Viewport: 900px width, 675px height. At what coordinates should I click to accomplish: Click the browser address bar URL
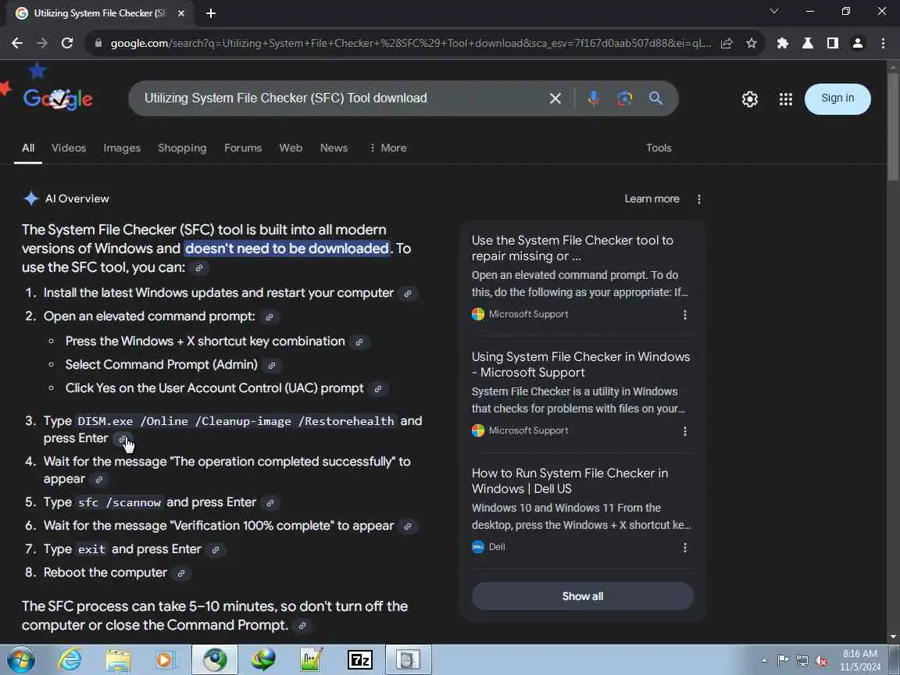coord(410,43)
